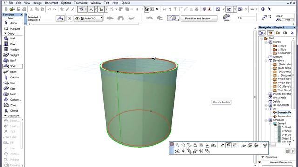
Task: Click the Floor Plan and Section button
Action: click(199, 19)
